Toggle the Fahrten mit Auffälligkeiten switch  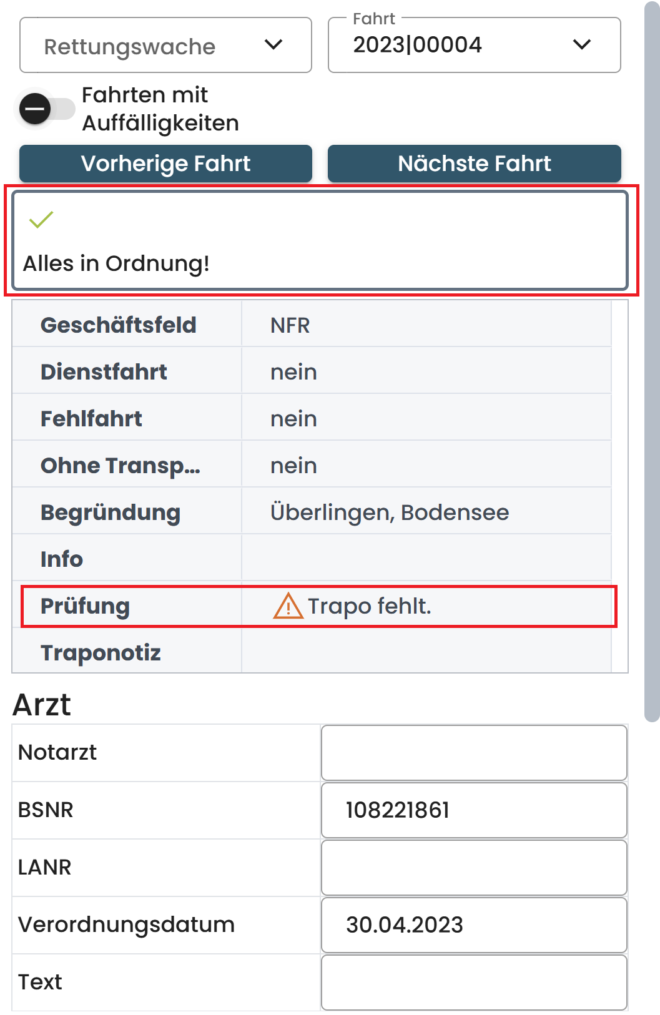47,109
